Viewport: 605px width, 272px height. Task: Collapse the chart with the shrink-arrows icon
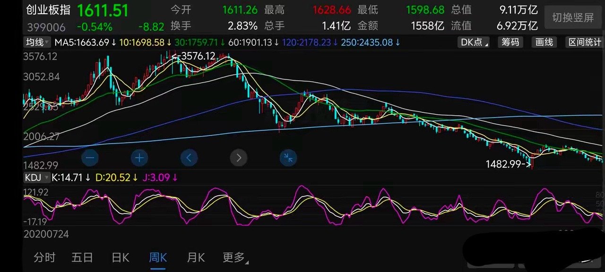click(x=288, y=158)
